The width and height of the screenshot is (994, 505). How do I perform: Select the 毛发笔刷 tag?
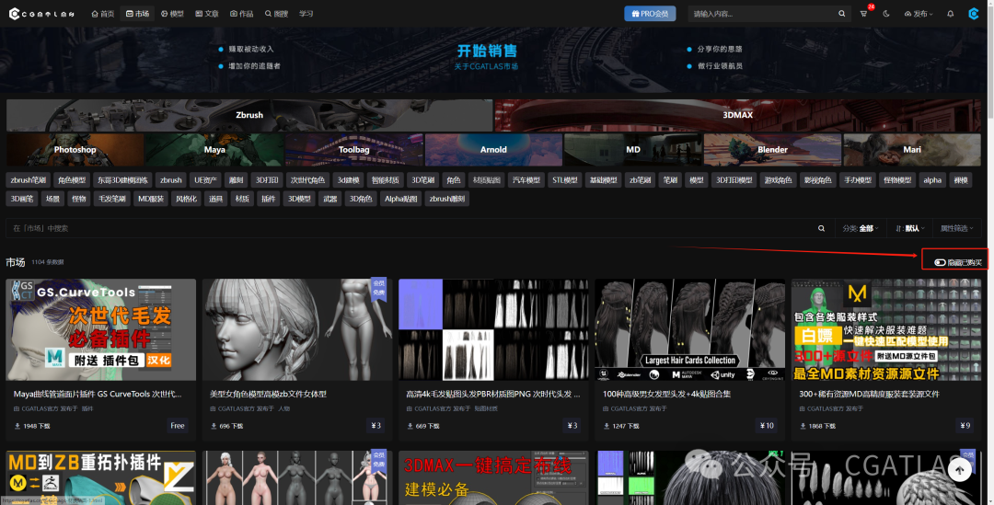point(112,199)
